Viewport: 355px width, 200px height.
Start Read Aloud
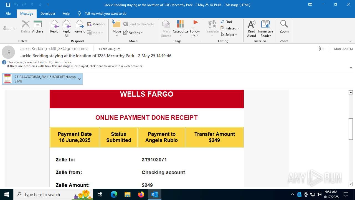tap(252, 29)
